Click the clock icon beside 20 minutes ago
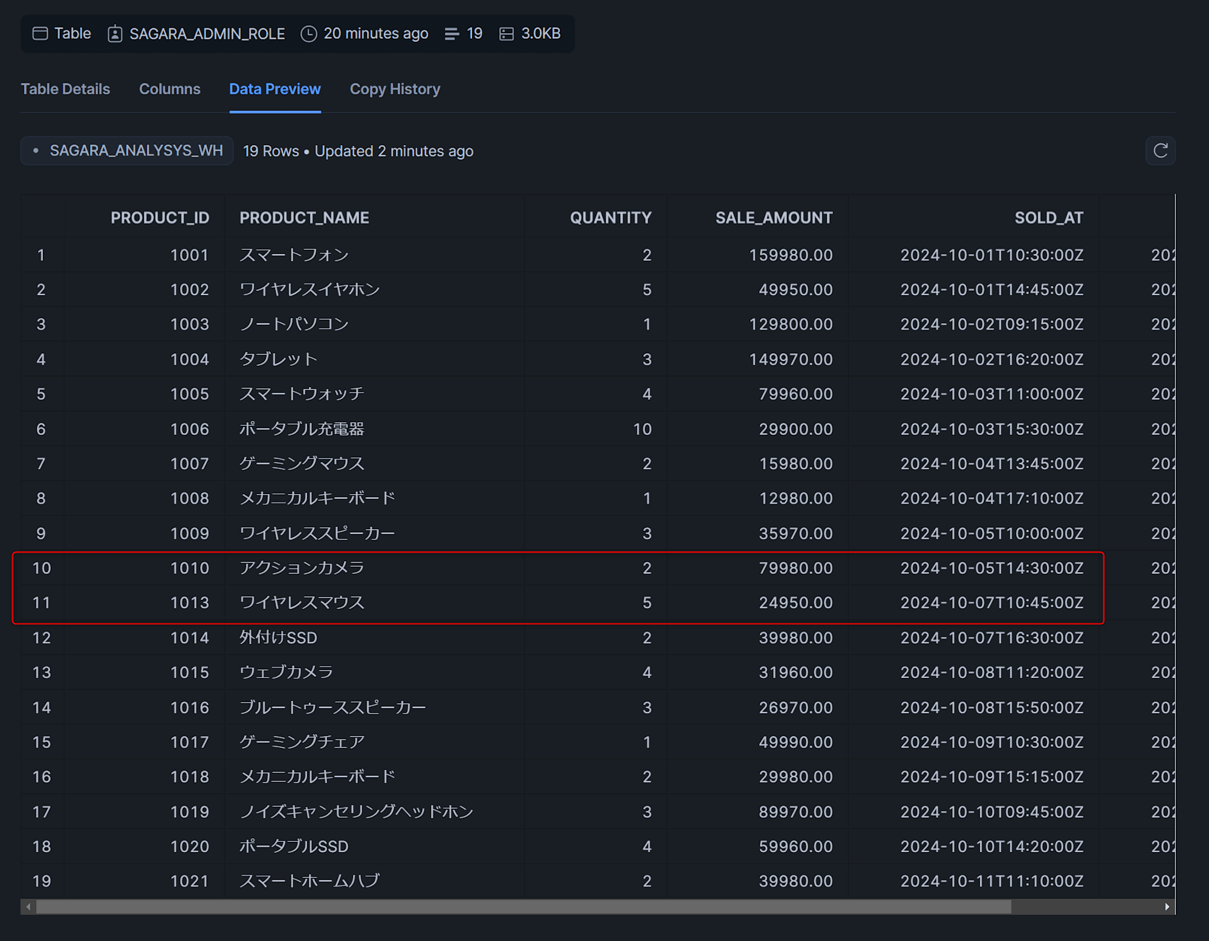Screen dimensions: 1209x941 pyautogui.click(x=308, y=34)
